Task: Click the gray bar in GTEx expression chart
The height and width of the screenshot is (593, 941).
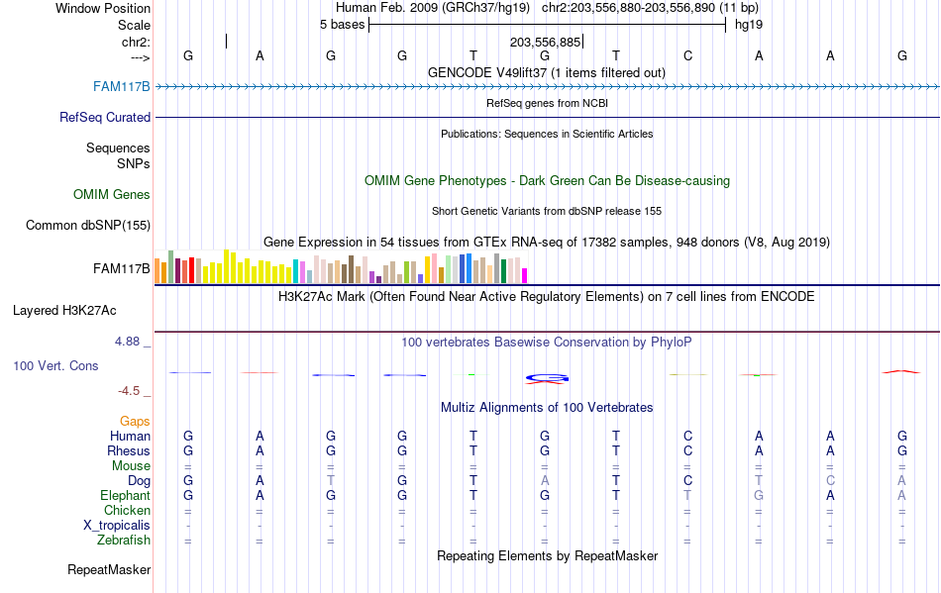Action: click(497, 268)
